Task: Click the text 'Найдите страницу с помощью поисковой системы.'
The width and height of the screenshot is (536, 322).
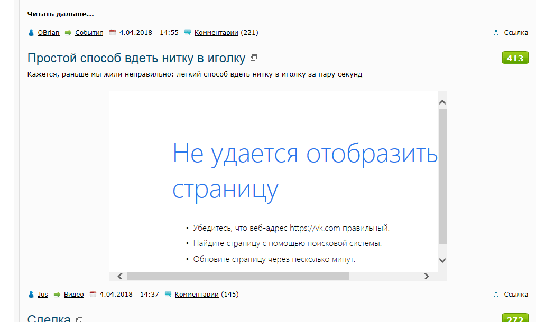Action: point(288,243)
